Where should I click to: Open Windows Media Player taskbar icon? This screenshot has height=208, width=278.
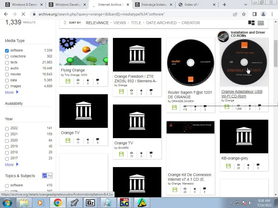pos(41,203)
